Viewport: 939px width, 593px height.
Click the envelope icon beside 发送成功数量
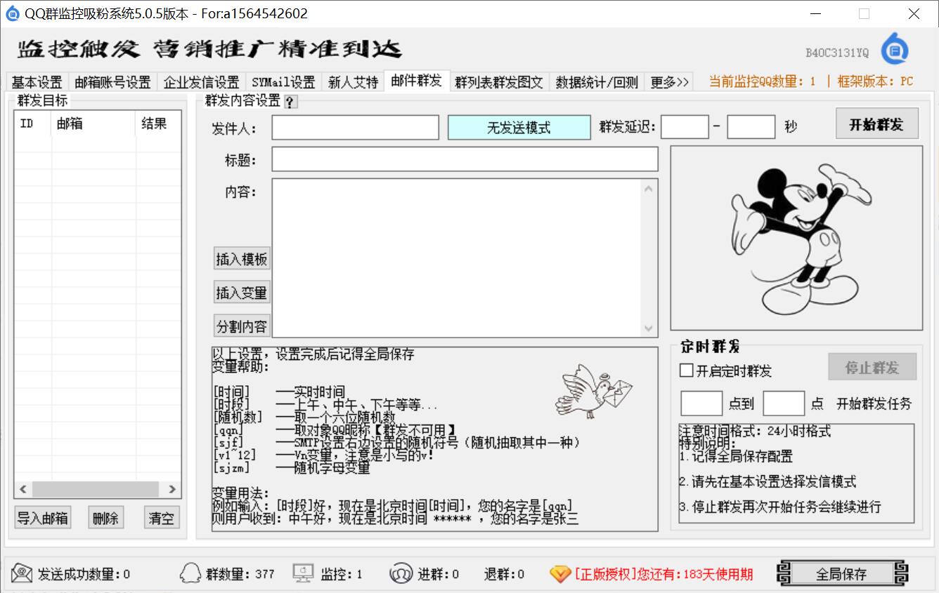[22, 573]
